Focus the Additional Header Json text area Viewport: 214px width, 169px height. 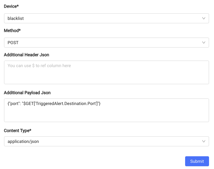pyautogui.click(x=107, y=72)
